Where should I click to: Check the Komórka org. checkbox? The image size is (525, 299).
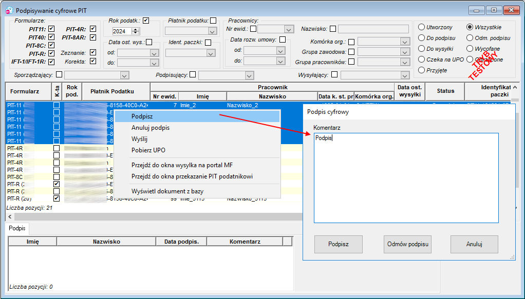point(351,42)
